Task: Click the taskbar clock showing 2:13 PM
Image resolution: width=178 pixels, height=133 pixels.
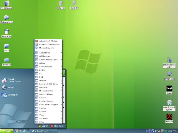Action: (x=172, y=131)
